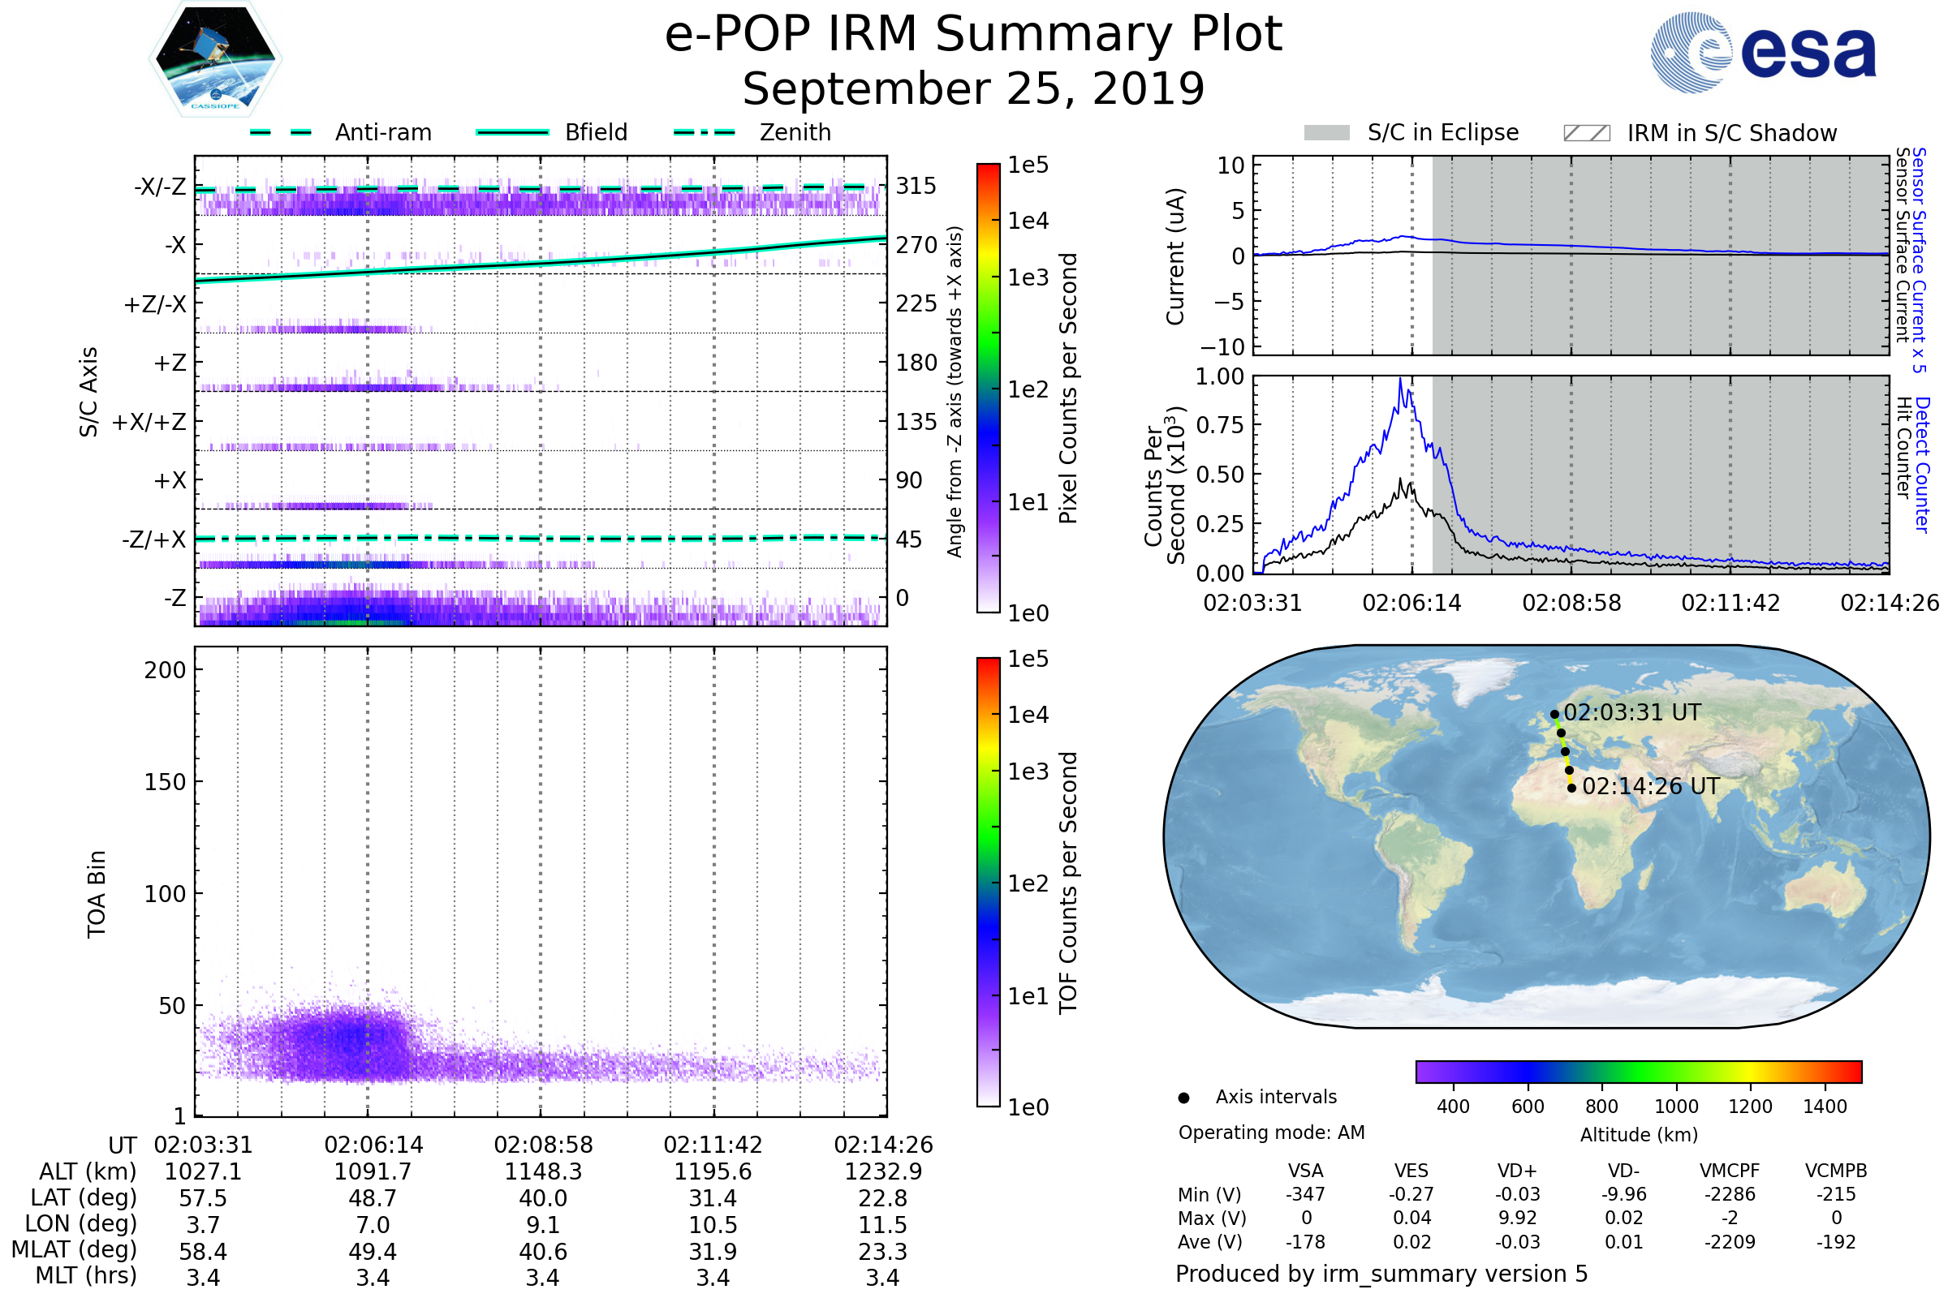Click the hatched IRM in S/C Shadow swatch
Image resolution: width=1948 pixels, height=1298 pixels.
pos(1586,133)
